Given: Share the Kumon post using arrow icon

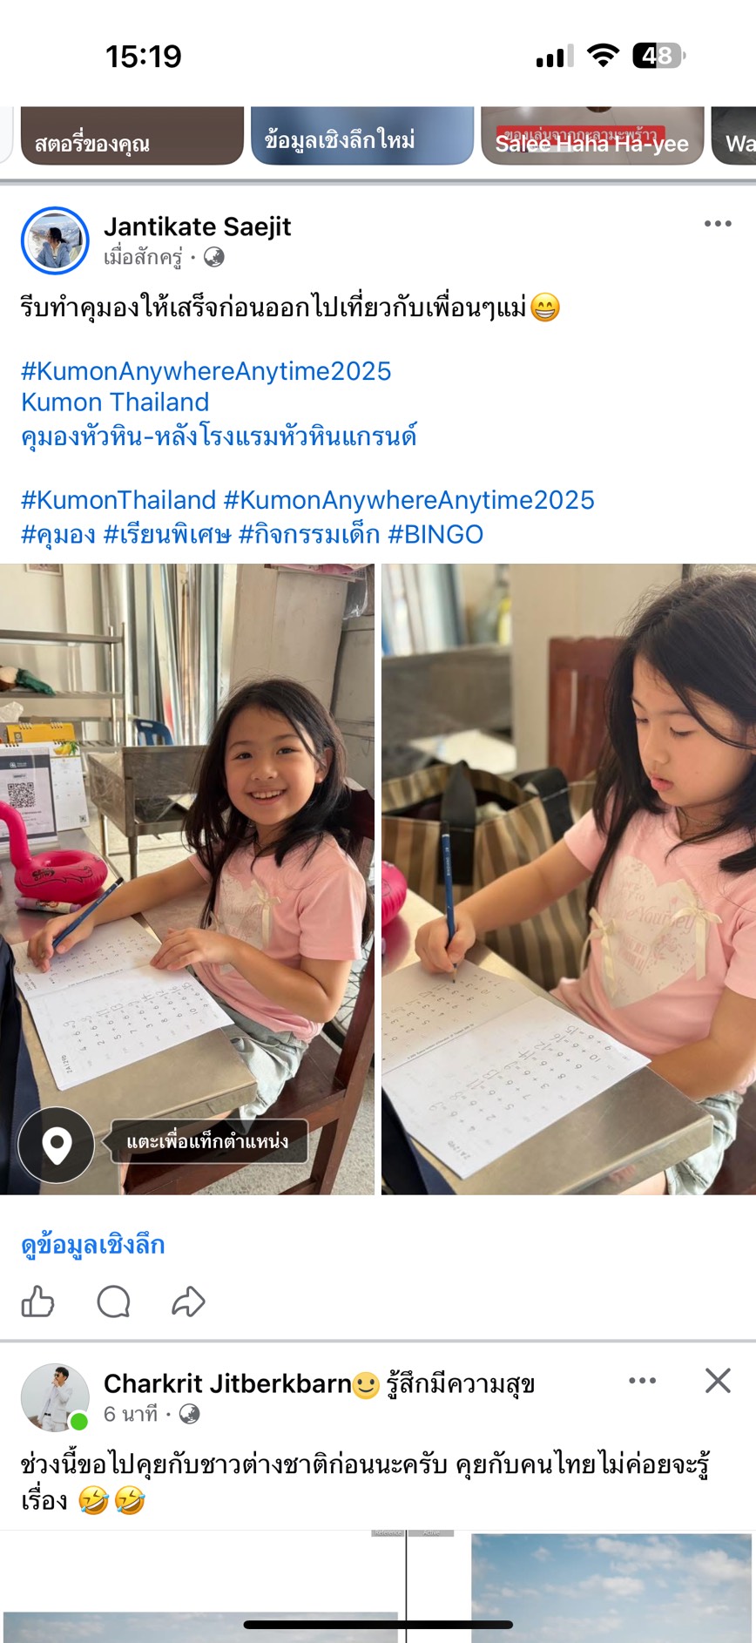Looking at the screenshot, I should [x=188, y=1302].
